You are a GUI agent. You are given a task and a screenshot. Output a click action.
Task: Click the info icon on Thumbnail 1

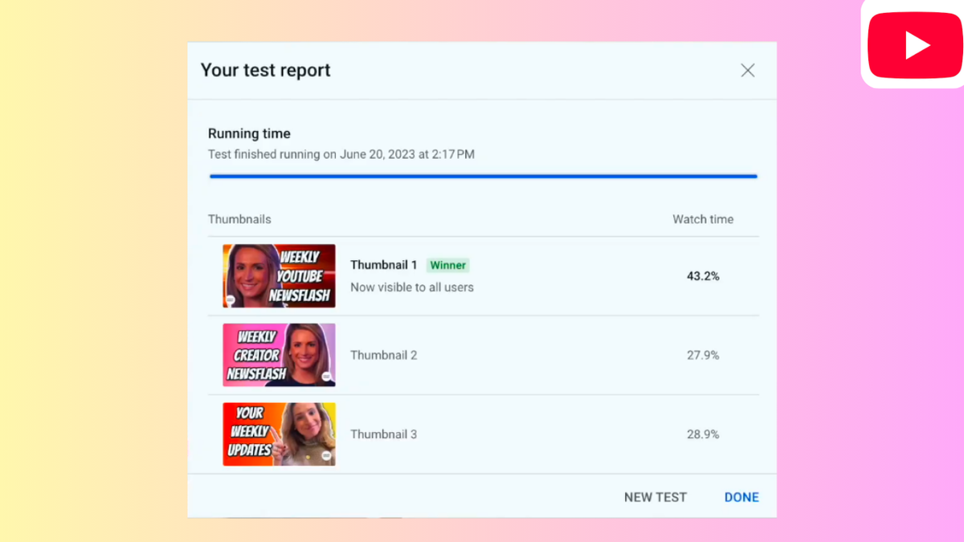[x=230, y=301]
